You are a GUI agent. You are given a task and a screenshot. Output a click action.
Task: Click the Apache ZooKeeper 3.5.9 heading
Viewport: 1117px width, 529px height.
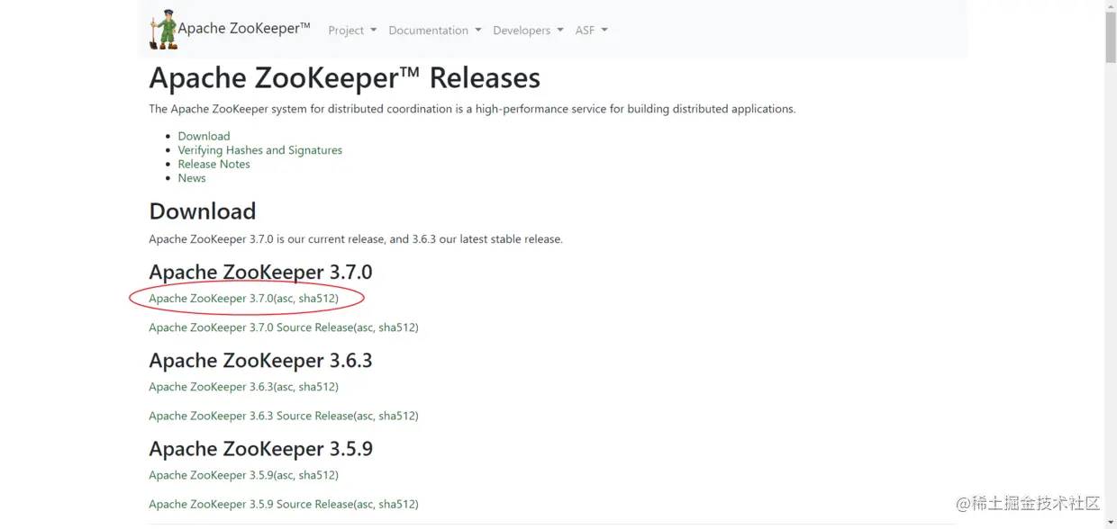260,449
